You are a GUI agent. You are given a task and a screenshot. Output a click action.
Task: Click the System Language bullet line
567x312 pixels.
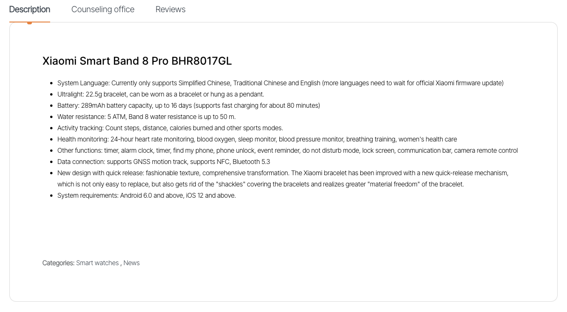click(280, 83)
